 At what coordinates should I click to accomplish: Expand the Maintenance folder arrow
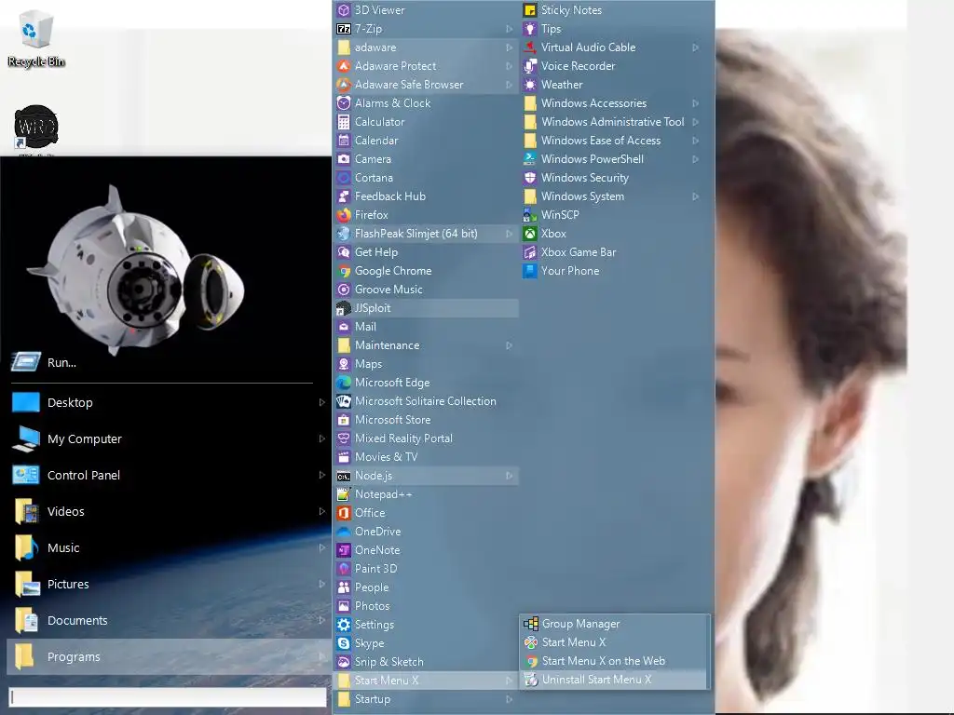tap(509, 345)
